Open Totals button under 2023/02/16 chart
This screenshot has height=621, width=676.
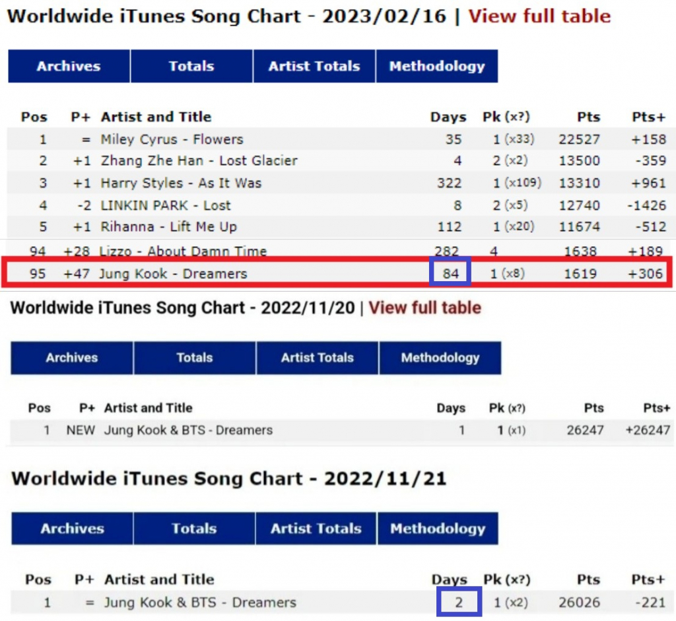[191, 66]
